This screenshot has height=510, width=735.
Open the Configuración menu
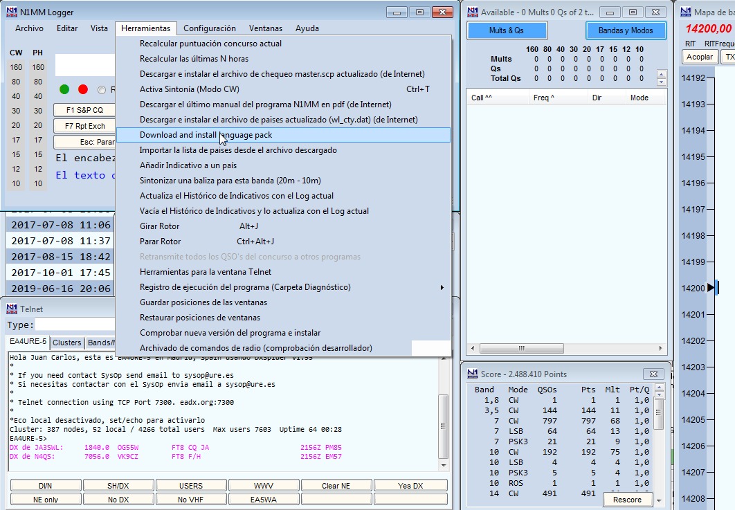[210, 28]
